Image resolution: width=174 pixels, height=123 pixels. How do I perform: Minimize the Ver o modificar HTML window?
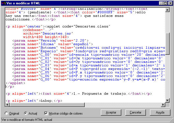[161, 3]
